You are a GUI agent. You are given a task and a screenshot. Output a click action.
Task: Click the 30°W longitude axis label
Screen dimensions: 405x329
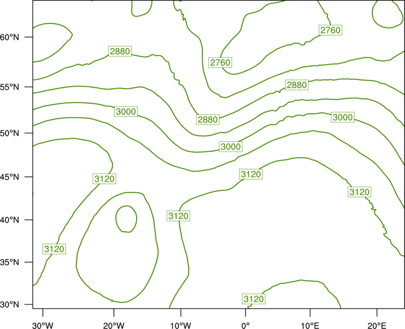[43, 325]
